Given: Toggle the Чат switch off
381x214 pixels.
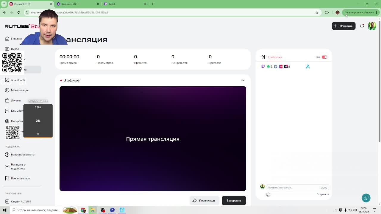Looking at the screenshot, I should [324, 57].
